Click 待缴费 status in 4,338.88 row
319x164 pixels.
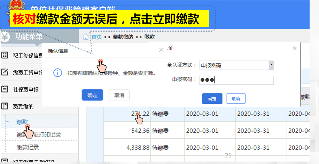(160, 148)
